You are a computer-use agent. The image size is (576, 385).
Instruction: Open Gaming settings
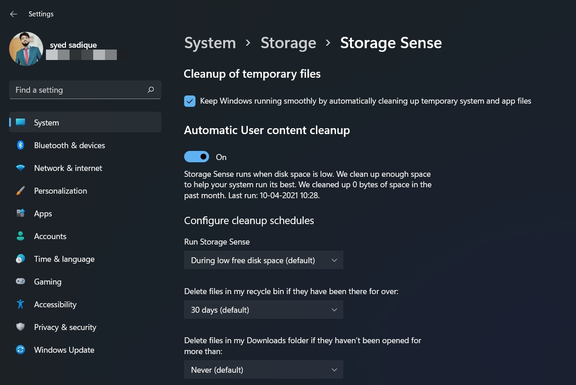pos(47,281)
